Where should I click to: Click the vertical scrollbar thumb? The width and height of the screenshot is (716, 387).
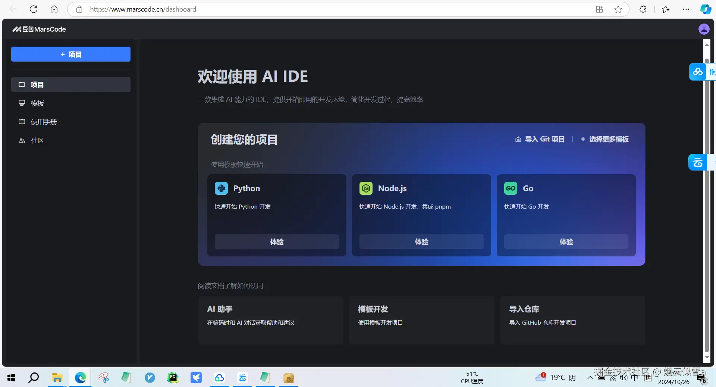tap(707, 205)
